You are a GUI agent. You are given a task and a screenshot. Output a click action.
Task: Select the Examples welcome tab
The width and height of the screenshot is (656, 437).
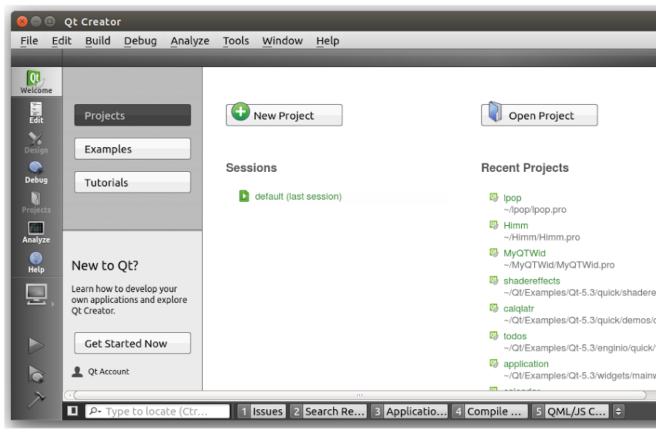pos(133,149)
